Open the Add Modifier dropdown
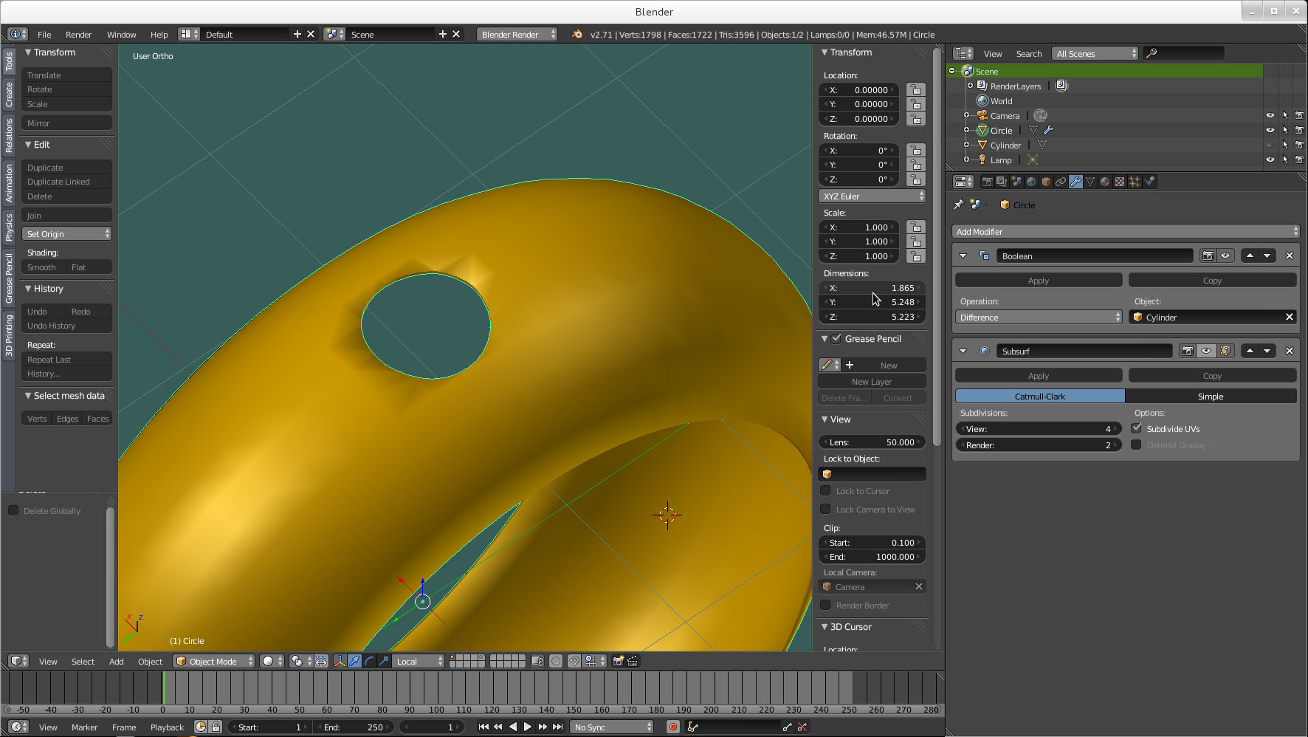 [x=1125, y=231]
